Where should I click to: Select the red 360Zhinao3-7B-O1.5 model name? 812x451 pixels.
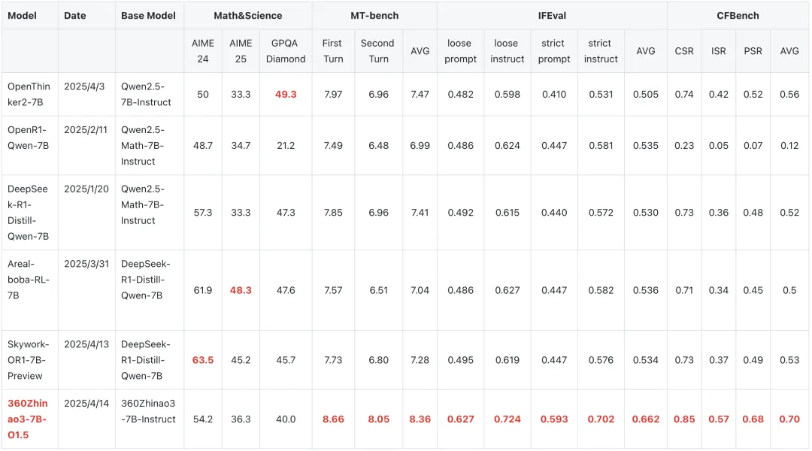pos(29,419)
